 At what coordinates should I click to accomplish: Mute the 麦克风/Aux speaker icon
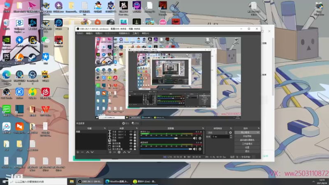click(x=195, y=138)
